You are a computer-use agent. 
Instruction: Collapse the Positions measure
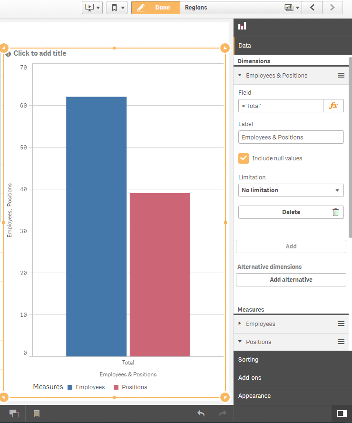pos(240,342)
